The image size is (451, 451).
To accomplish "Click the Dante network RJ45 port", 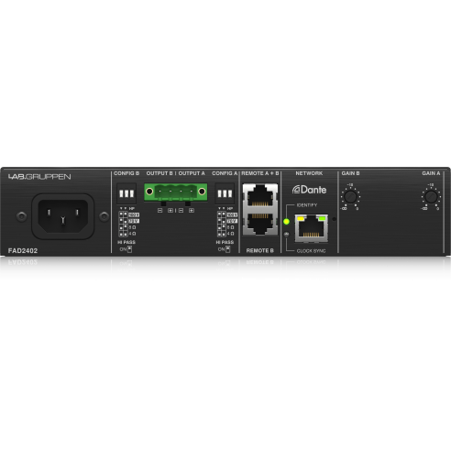I will (311, 228).
